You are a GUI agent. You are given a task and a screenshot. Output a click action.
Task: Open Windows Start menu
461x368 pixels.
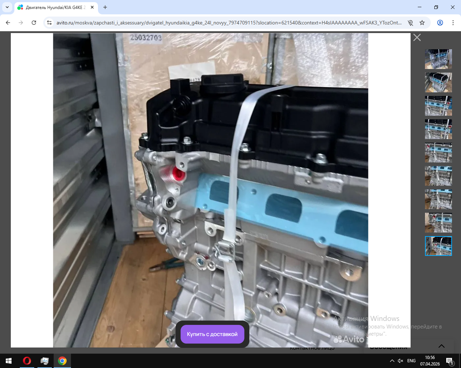click(9, 360)
